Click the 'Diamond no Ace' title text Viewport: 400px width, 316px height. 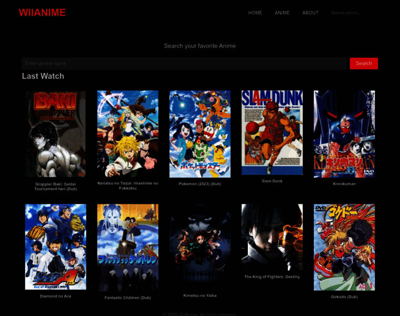point(56,296)
